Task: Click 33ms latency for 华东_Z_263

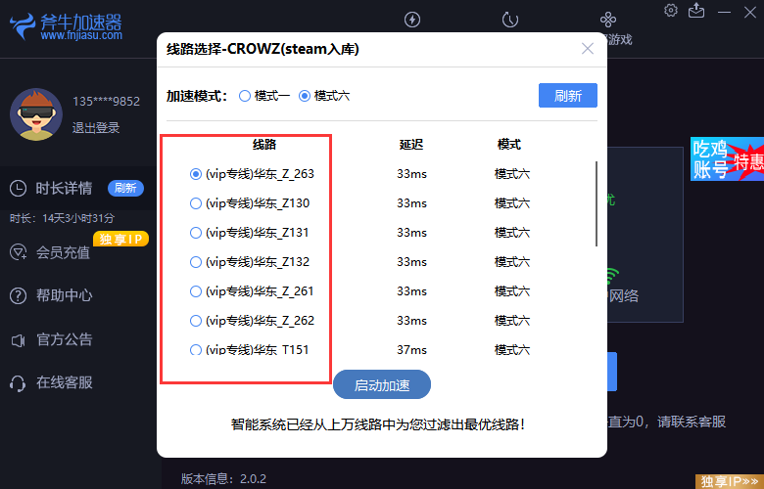Action: click(x=411, y=174)
